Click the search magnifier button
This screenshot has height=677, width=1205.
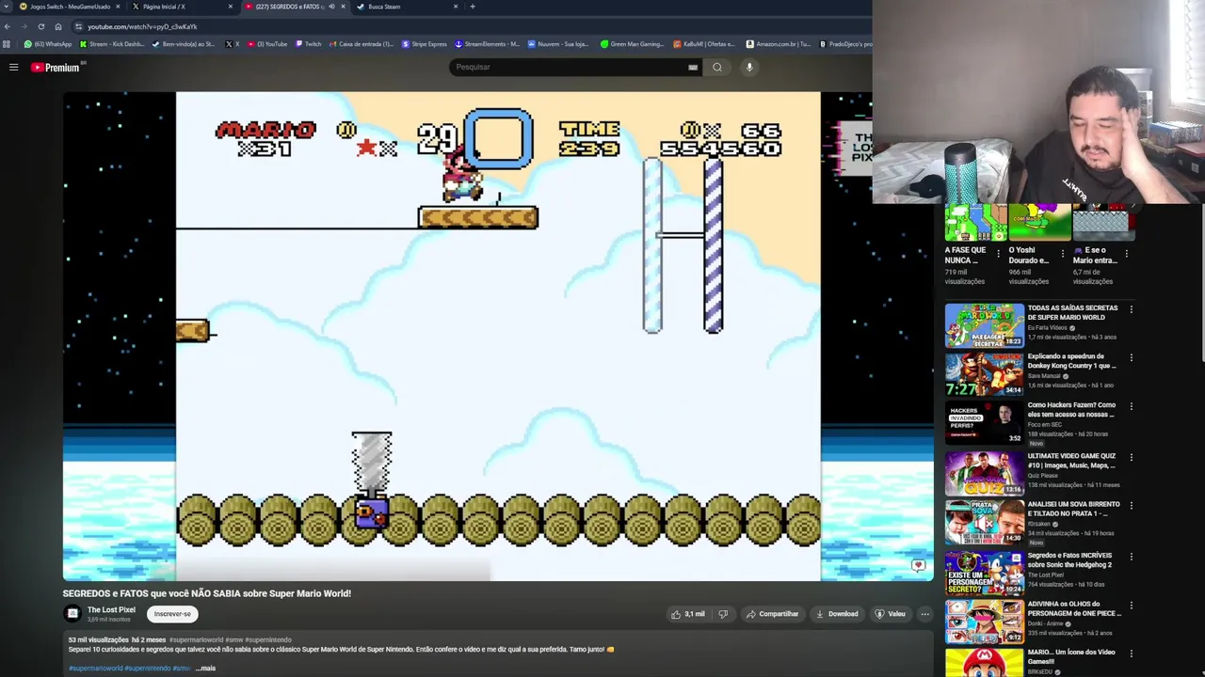click(717, 67)
